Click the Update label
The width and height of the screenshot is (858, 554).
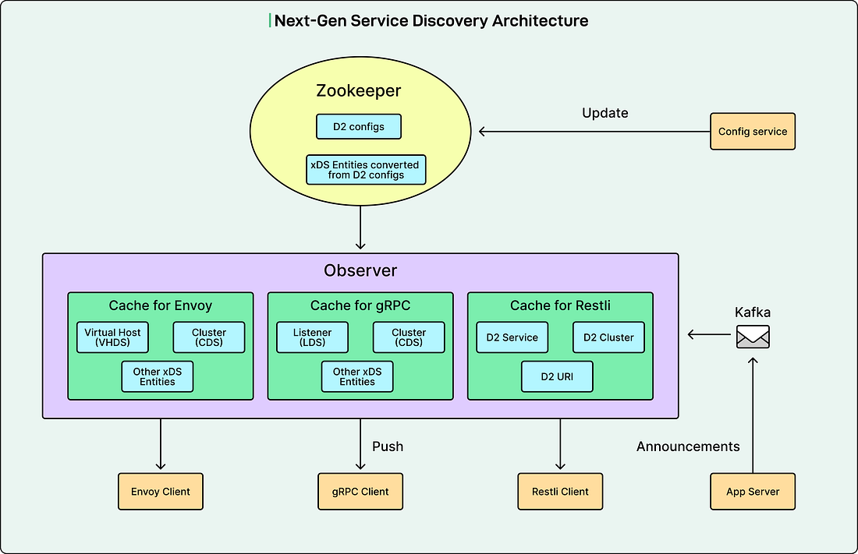pyautogui.click(x=604, y=113)
